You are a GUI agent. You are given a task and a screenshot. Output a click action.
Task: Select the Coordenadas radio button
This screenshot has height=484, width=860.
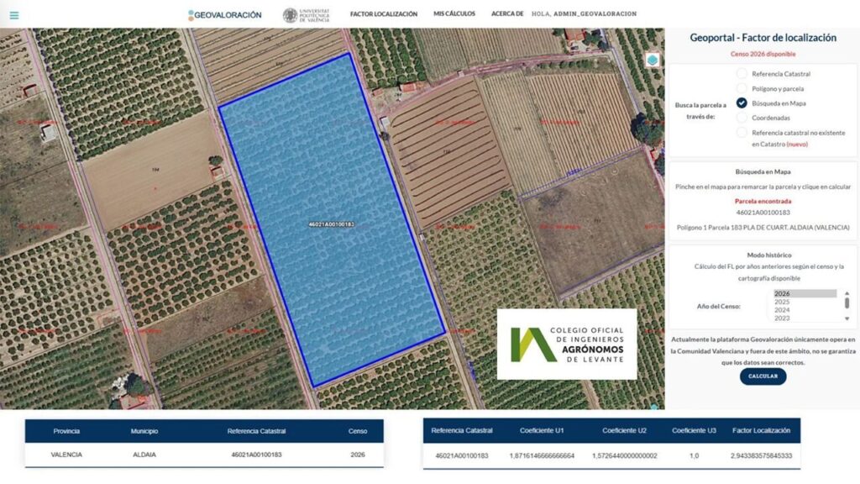click(742, 118)
